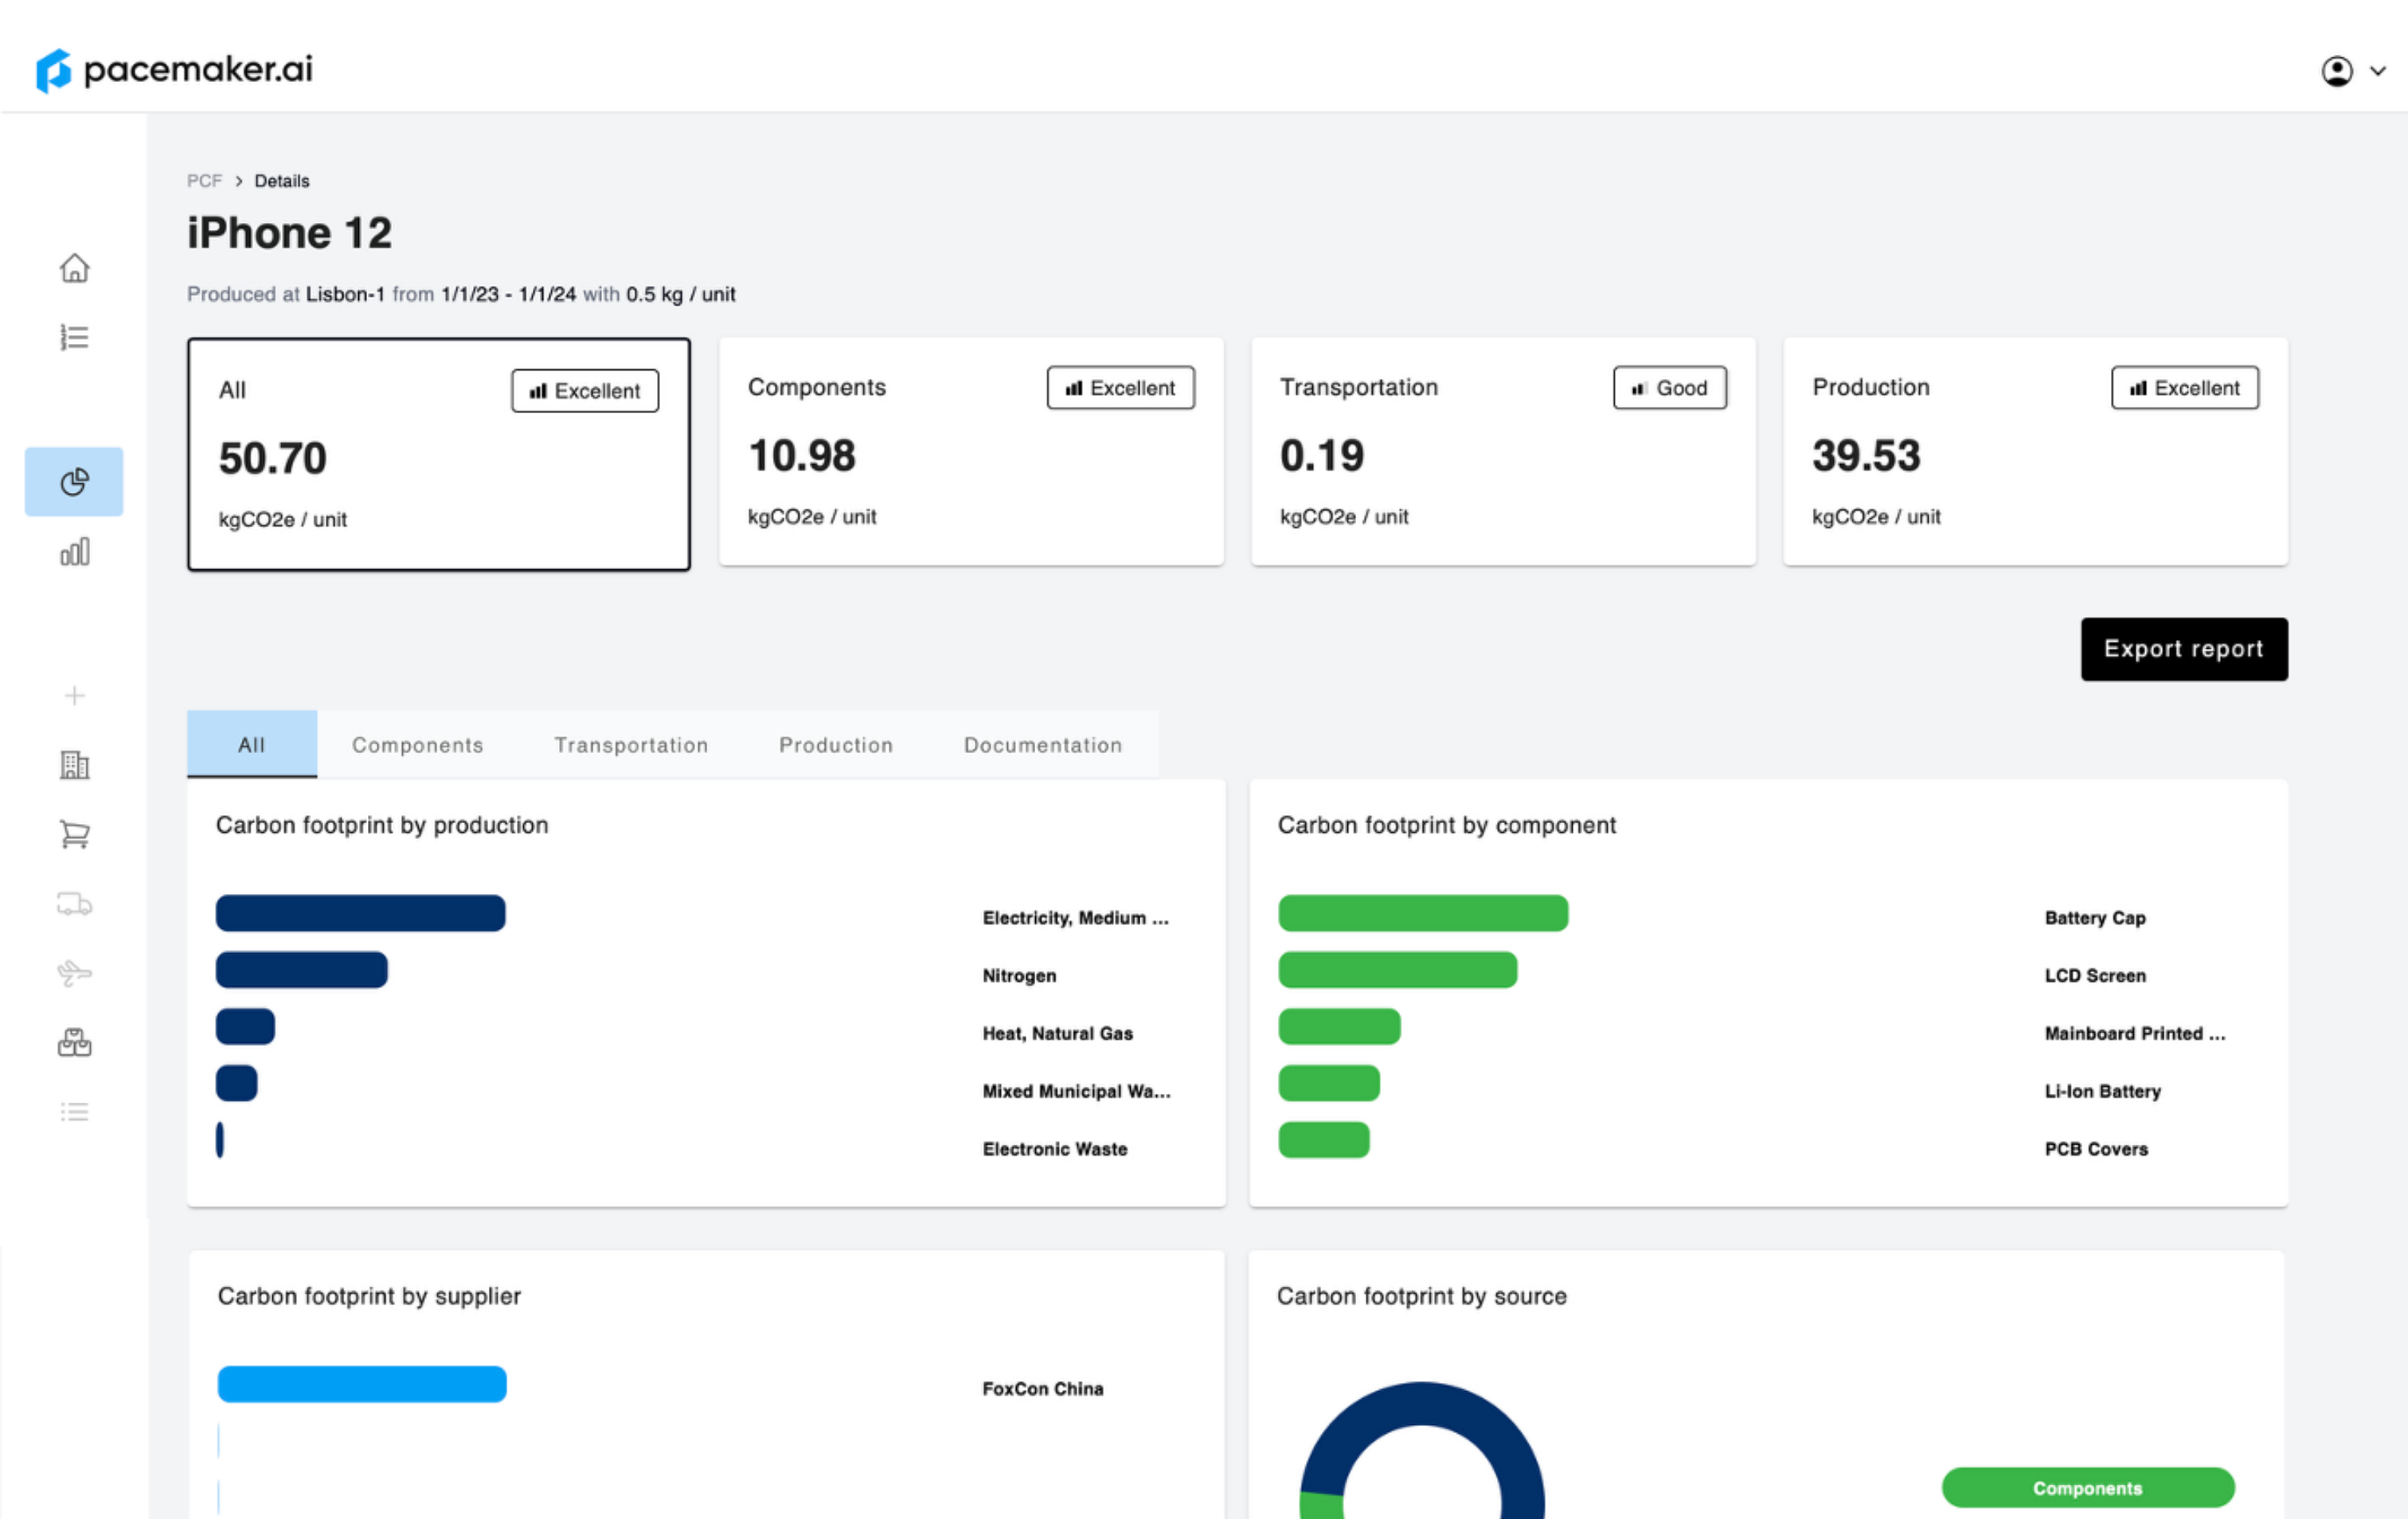The height and width of the screenshot is (1519, 2408).
Task: Select the Production 39.53 summary card
Action: [x=2035, y=451]
